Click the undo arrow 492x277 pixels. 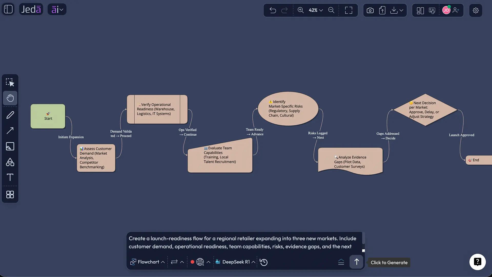[273, 10]
